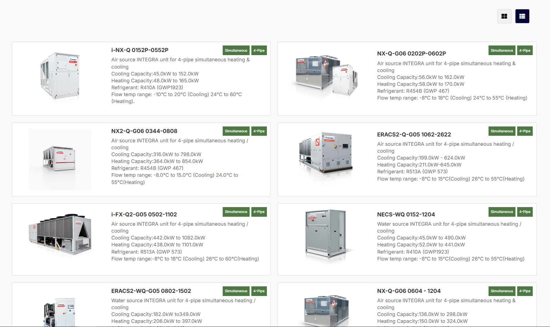
Task: Open the ERACS2-Q-G05 1062-2622 product title
Action: pos(414,134)
